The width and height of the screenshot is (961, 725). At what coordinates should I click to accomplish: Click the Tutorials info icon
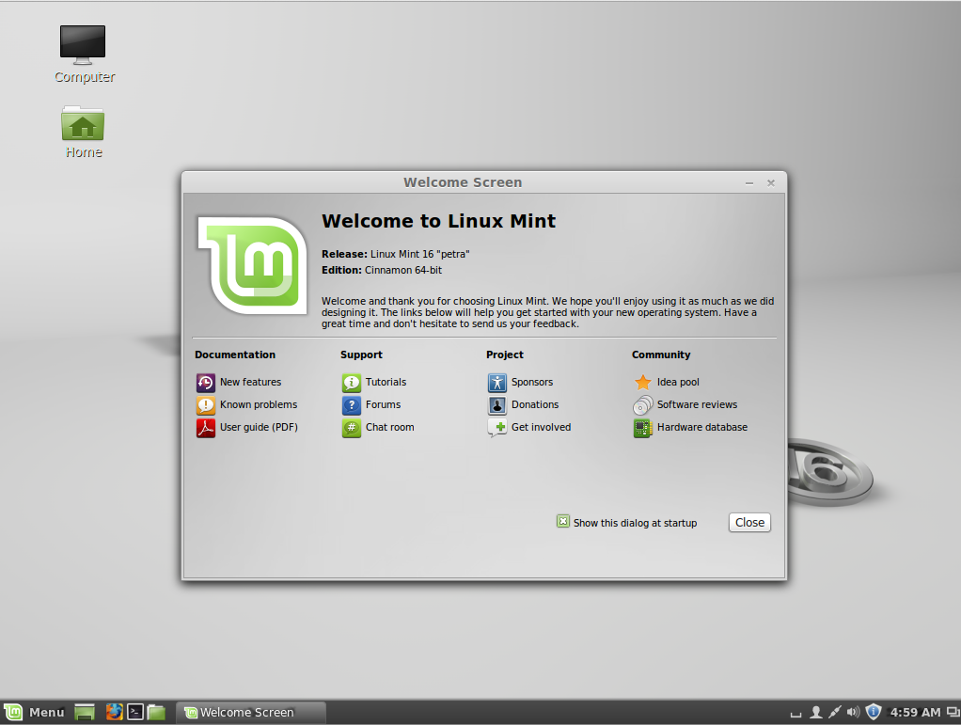(x=351, y=383)
